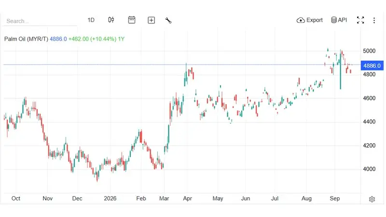This screenshot has height=217, width=386.
Task: Click the +462.00 (+10.44%) change value
Action: pos(92,39)
